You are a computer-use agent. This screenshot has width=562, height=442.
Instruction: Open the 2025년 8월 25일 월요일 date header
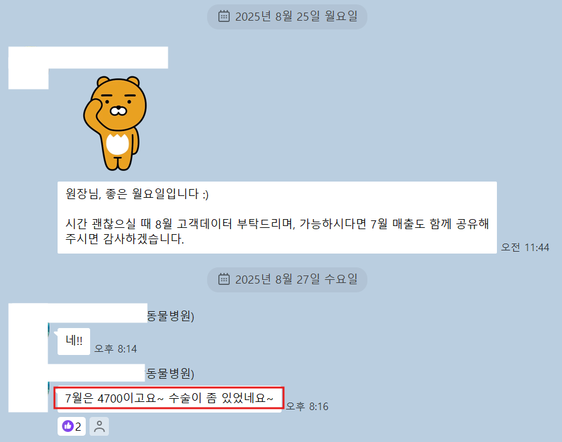click(x=287, y=16)
